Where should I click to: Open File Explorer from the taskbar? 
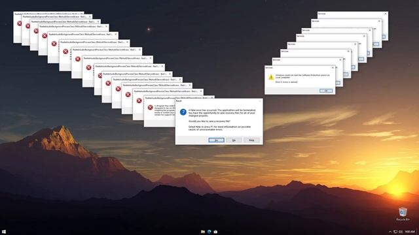[203, 232]
